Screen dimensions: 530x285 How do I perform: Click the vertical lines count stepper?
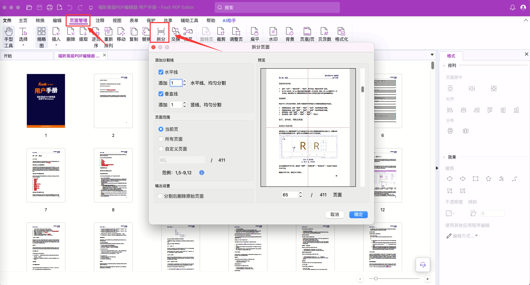(185, 105)
